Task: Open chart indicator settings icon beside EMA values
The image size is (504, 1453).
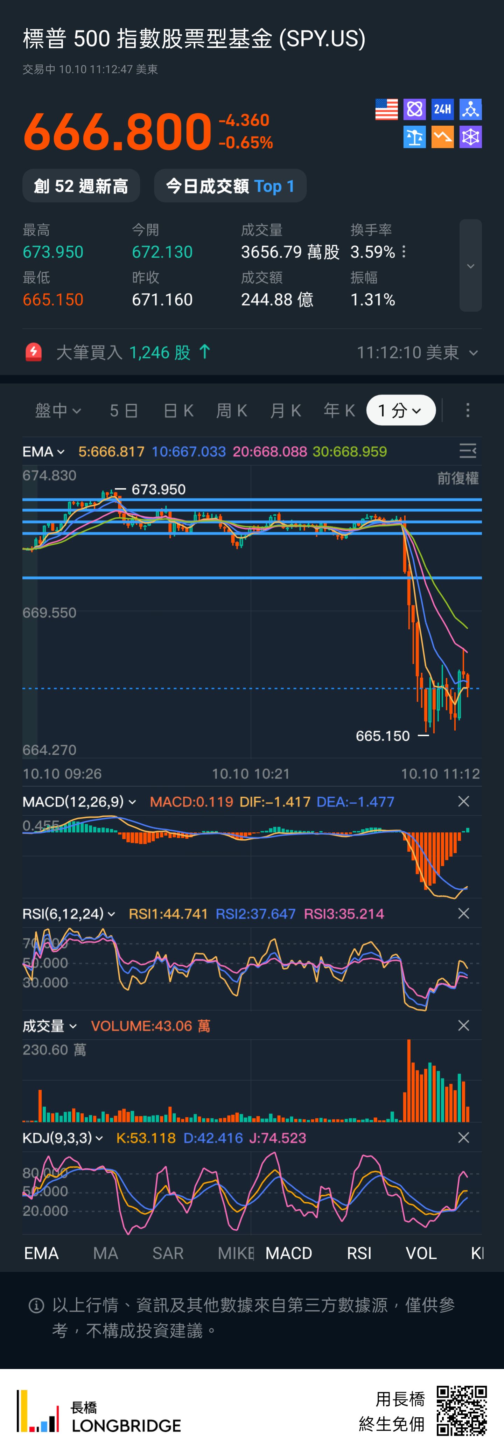Action: (467, 451)
